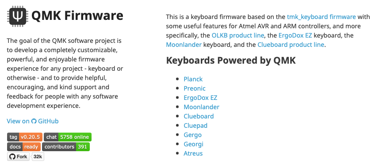The width and height of the screenshot is (379, 164).
Task: Visit the Clueboard product line link
Action: coord(291,45)
